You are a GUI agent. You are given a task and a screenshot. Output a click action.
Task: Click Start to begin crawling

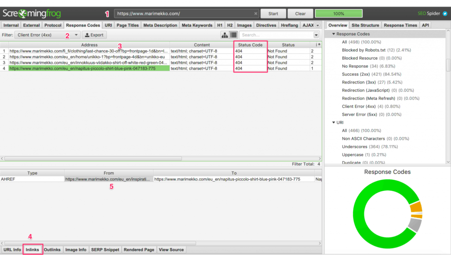[273, 14]
